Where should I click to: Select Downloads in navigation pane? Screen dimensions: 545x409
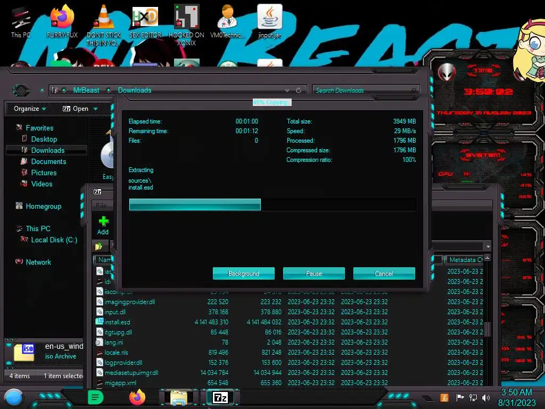[x=47, y=150]
